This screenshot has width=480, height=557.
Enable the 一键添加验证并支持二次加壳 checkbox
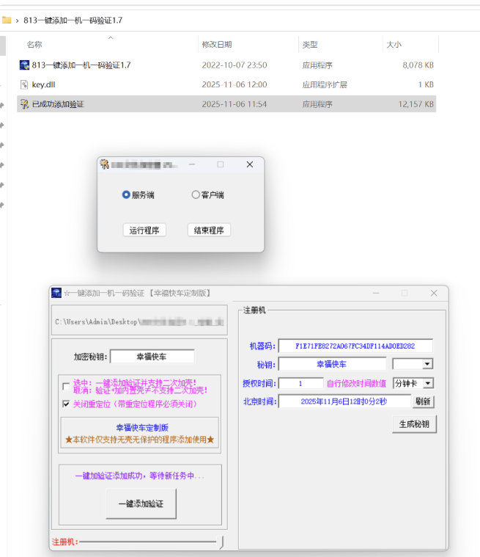(x=67, y=387)
